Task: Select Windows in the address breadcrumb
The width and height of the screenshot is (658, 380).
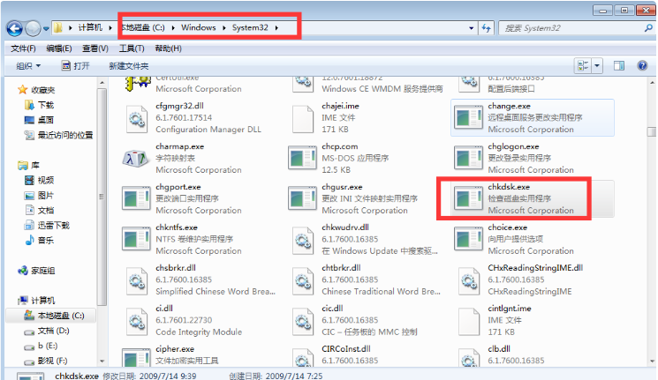Action: (x=199, y=27)
